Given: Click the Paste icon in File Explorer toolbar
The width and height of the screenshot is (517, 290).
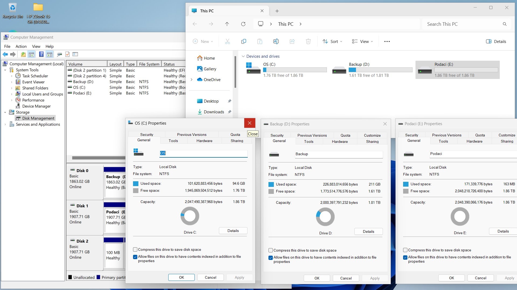Looking at the screenshot, I should (260, 41).
